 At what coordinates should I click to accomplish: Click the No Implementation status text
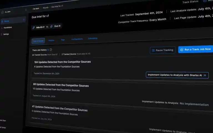pyautogui.click(x=194, y=104)
